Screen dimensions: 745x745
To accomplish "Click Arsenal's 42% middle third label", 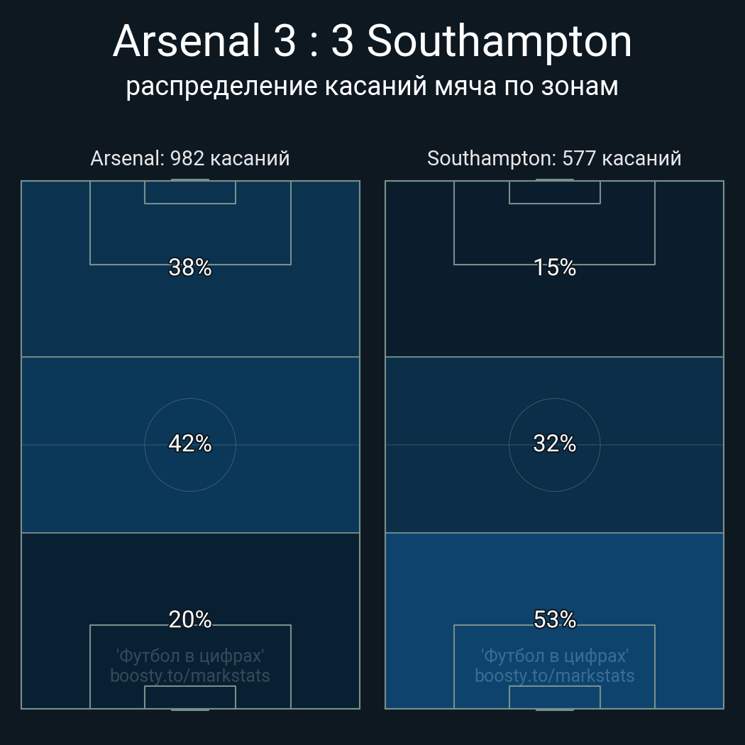I will (x=190, y=443).
